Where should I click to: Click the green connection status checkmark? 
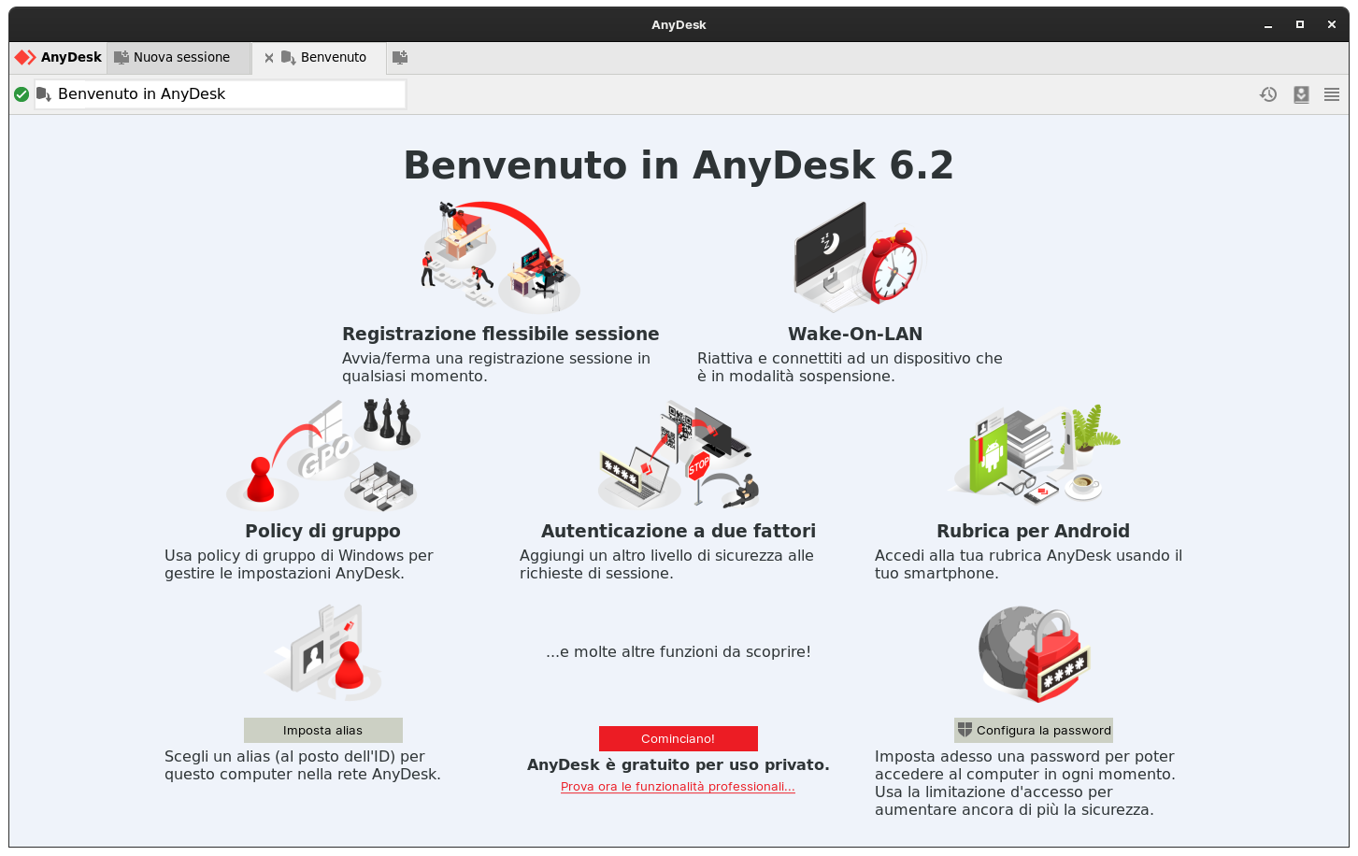(x=21, y=93)
